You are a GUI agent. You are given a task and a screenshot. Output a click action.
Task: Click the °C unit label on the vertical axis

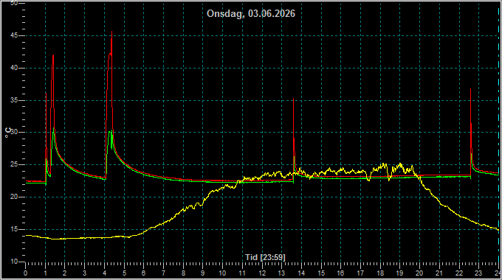pyautogui.click(x=9, y=133)
